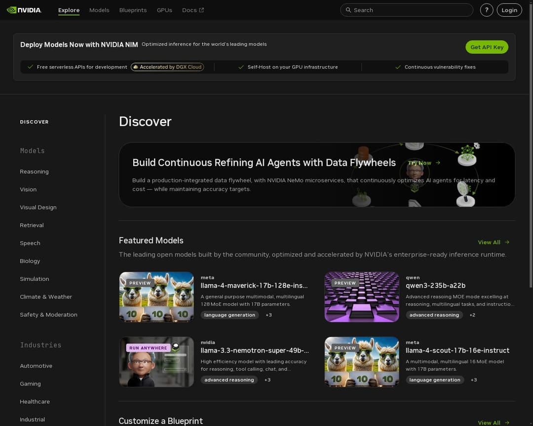Click the arrow next to Try Now
The width and height of the screenshot is (533, 426).
[x=438, y=163]
